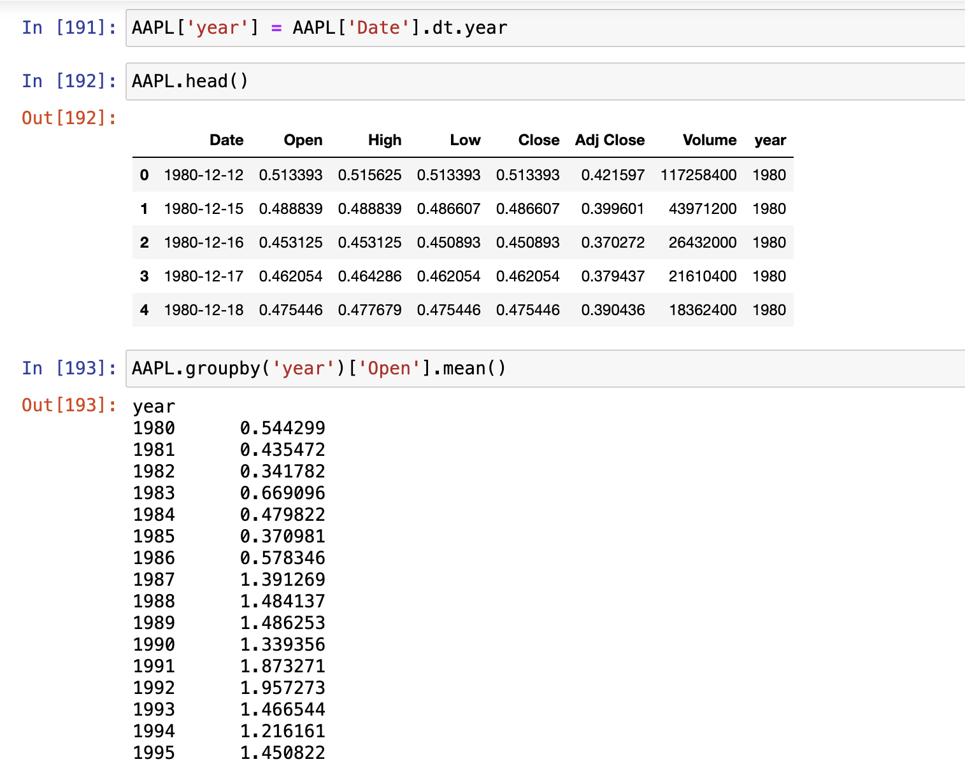The width and height of the screenshot is (965, 764).
Task: Click the 1980 mean value 0.544299
Action: coord(283,428)
